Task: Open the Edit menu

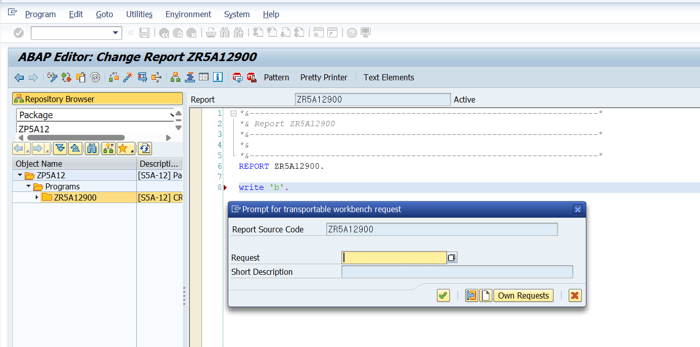Action: [x=76, y=14]
